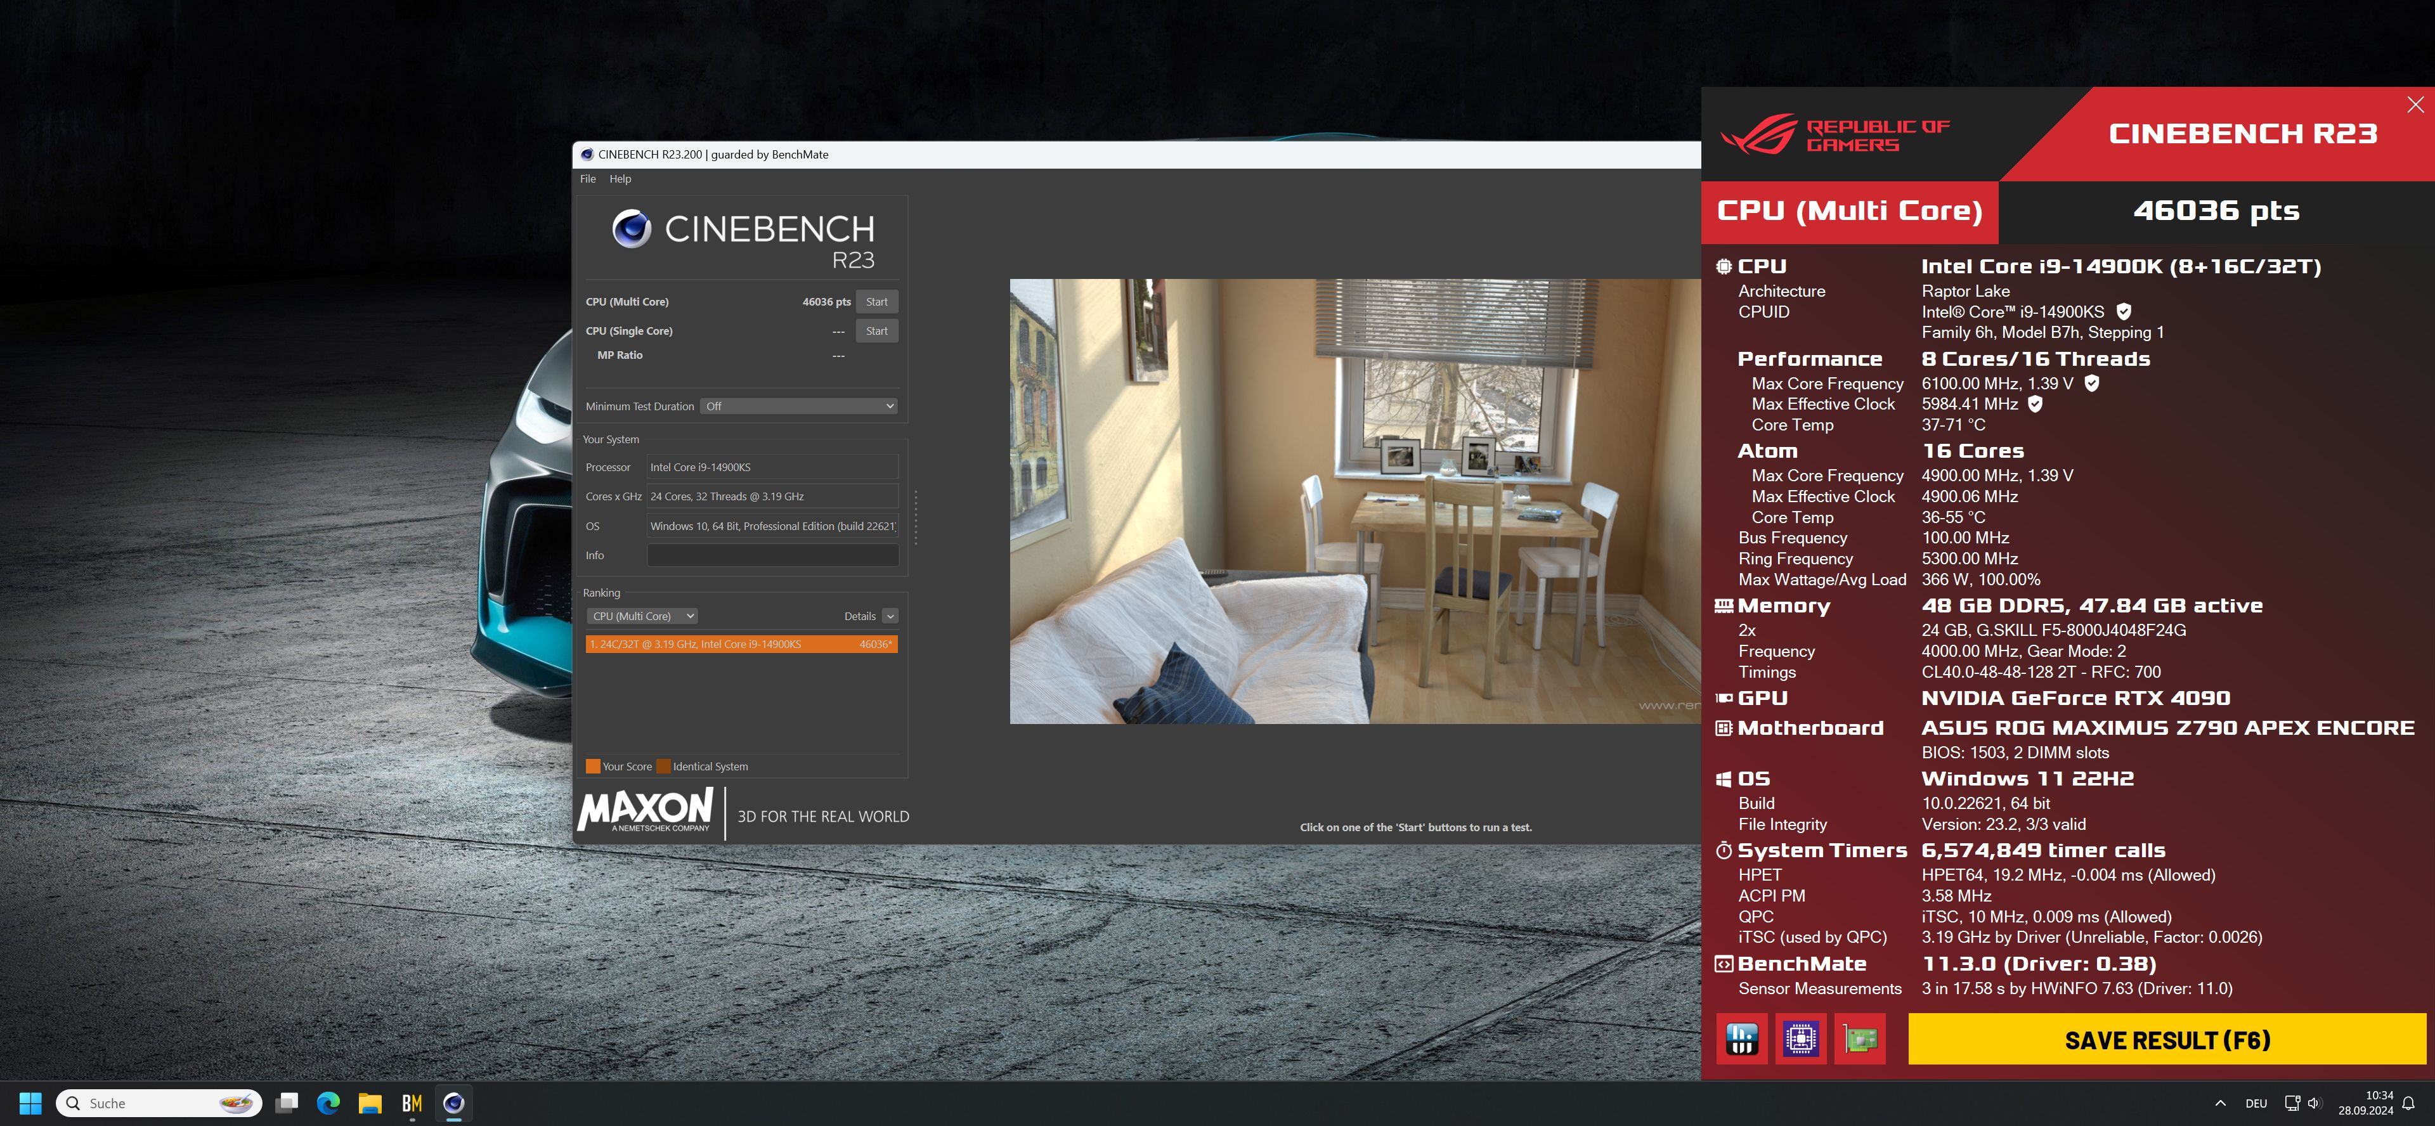This screenshot has width=2435, height=1126.
Task: Open HWiNFO from the BenchMate panel
Action: 1741,1039
